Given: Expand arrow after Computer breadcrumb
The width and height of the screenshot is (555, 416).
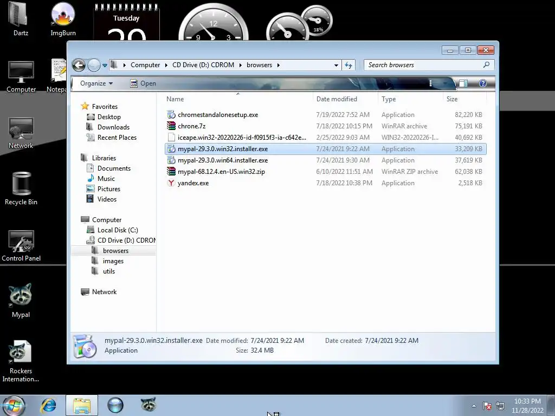Looking at the screenshot, I should click(166, 65).
